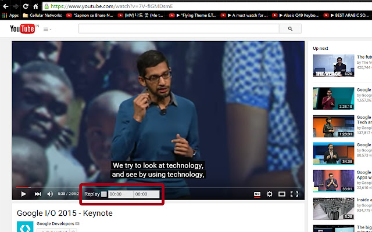372x232 pixels.
Task: Go back with the browser back arrow
Action: click(6, 6)
